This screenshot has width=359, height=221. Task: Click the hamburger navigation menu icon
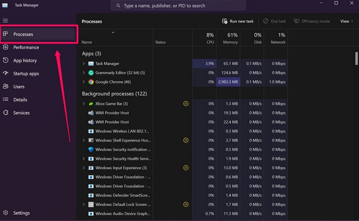coord(5,21)
